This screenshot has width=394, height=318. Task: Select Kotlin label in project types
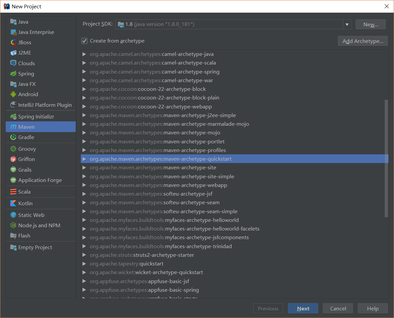point(25,203)
